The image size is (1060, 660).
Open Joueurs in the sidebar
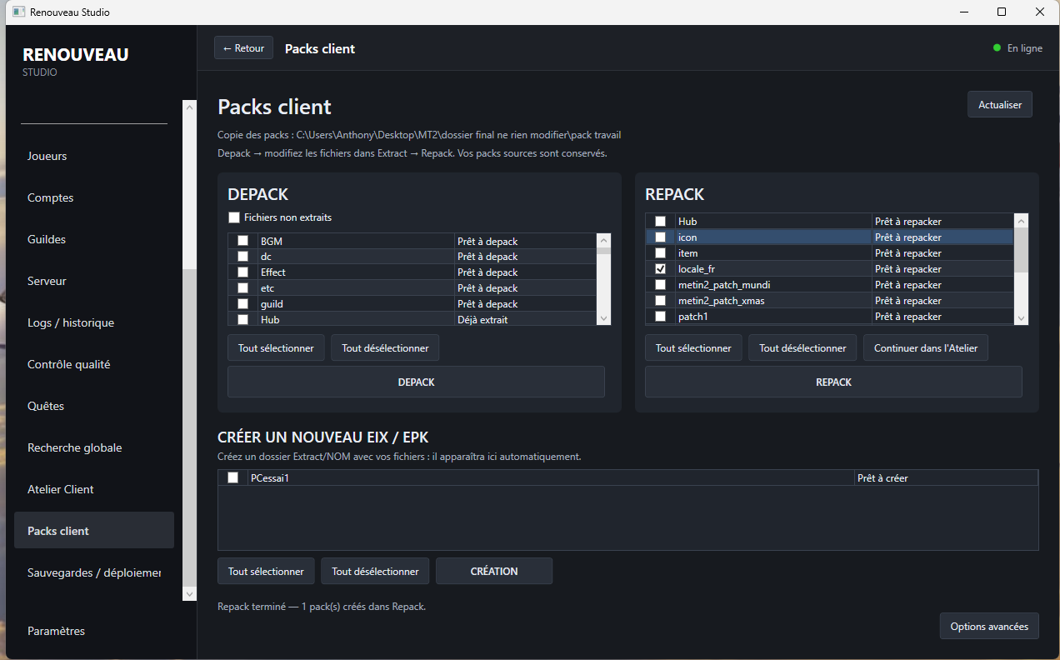point(94,156)
